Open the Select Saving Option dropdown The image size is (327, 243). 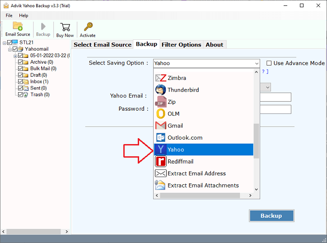[x=206, y=63]
